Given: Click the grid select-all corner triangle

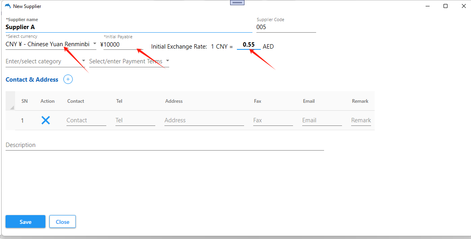Looking at the screenshot, I should click(x=12, y=108).
